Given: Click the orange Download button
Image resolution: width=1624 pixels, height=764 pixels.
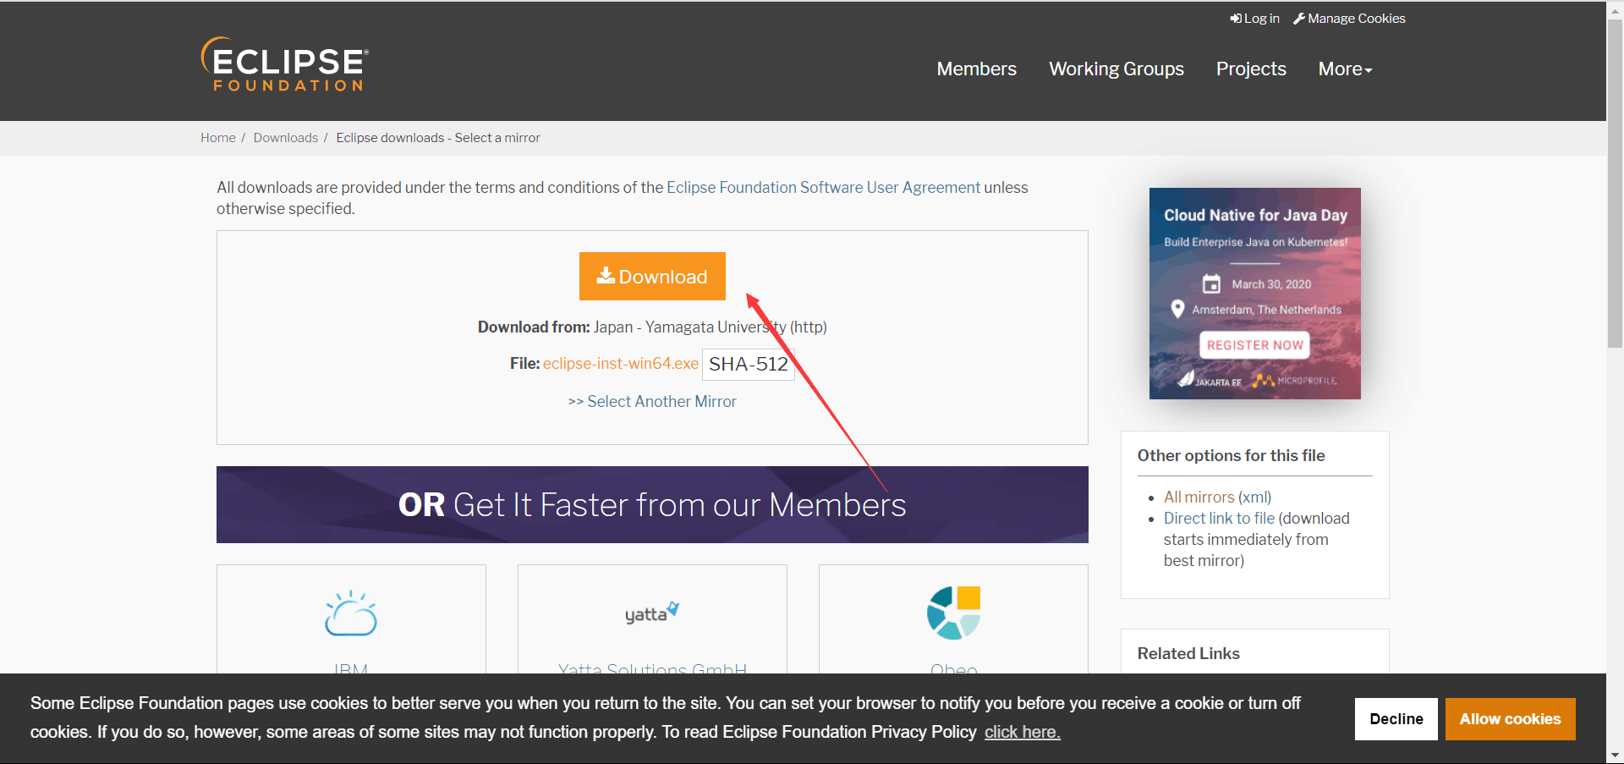Looking at the screenshot, I should pyautogui.click(x=652, y=276).
